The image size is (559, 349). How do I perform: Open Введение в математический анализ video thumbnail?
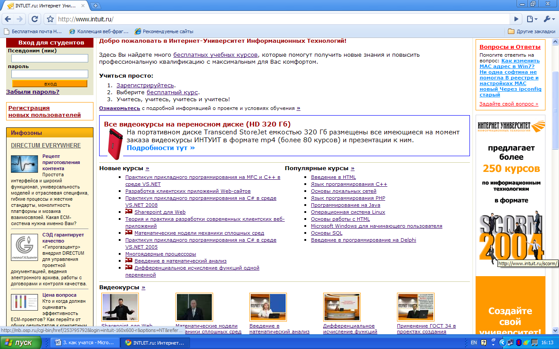pyautogui.click(x=268, y=307)
